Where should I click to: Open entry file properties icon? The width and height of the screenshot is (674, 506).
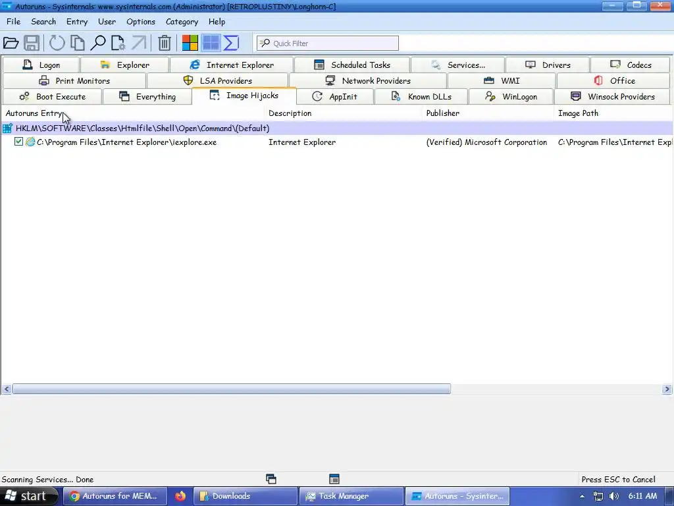[118, 43]
